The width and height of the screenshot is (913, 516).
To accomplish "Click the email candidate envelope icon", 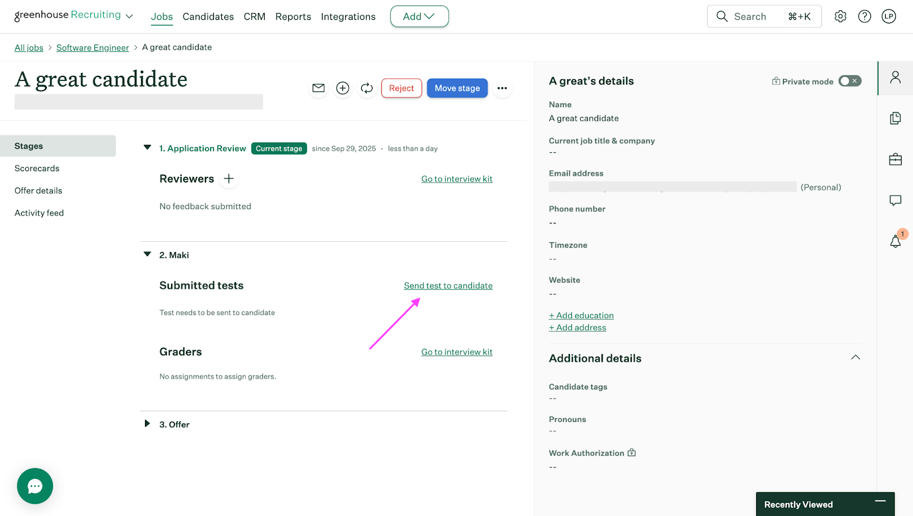I will click(x=318, y=88).
